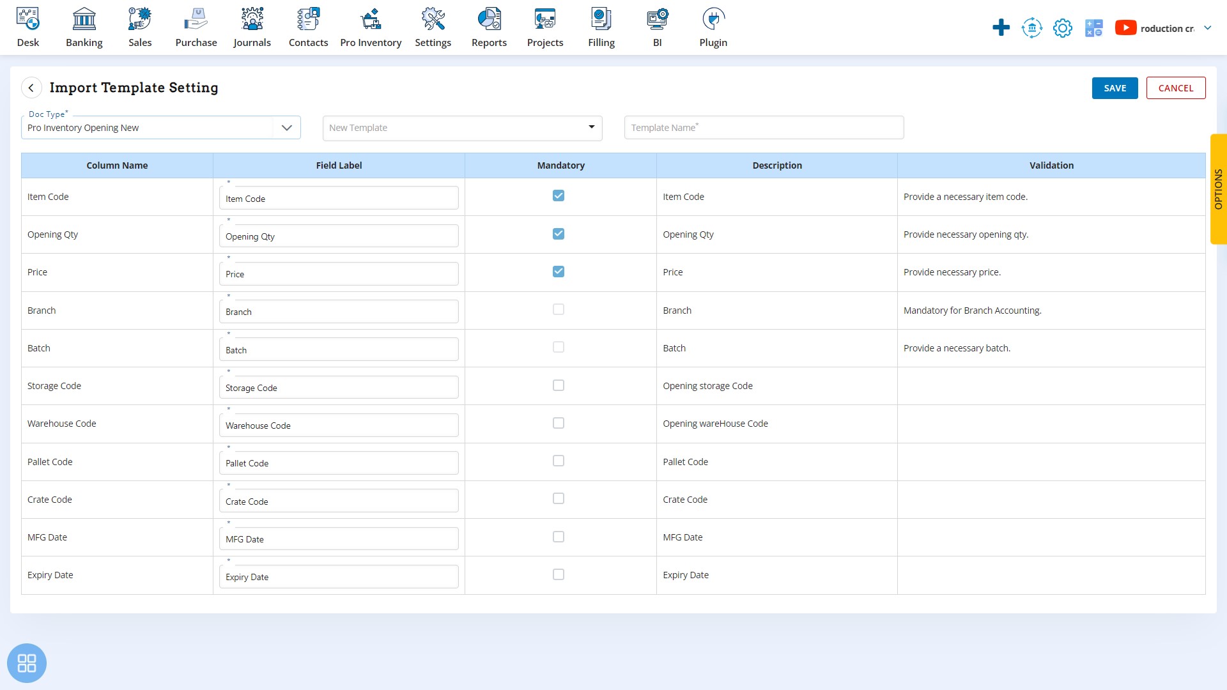Expand the Doc Type dropdown
Image resolution: width=1227 pixels, height=690 pixels.
click(288, 127)
